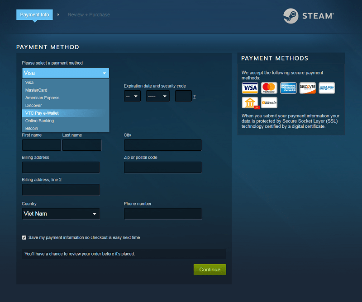Click 'Expiration date and security code' label
This screenshot has height=302, width=362.
coord(155,86)
